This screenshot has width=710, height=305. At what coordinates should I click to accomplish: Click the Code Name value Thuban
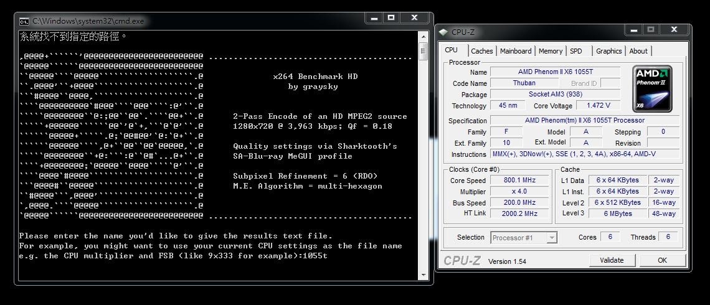[524, 83]
